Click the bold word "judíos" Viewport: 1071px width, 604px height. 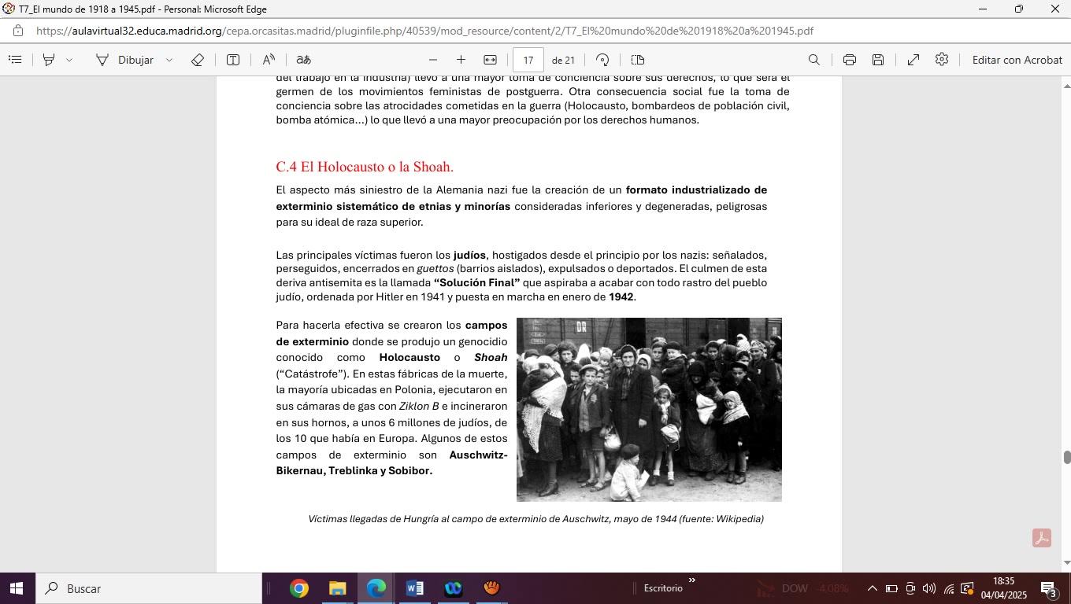[469, 255]
